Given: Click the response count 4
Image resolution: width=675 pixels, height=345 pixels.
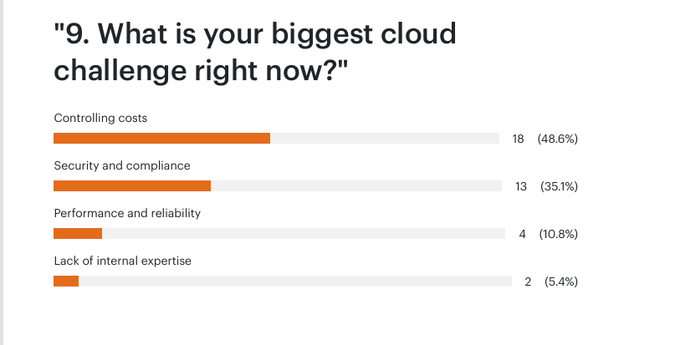Looking at the screenshot, I should tap(522, 234).
